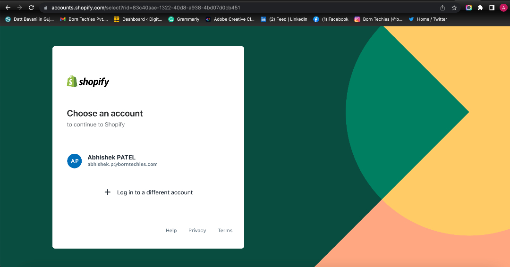Click 'Log in to a different account'
Viewport: 510px width, 267px height.
[x=155, y=192]
